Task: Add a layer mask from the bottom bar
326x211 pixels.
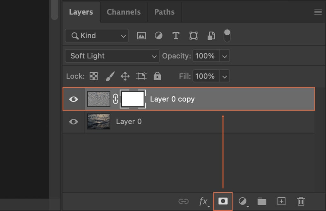Action: pos(223,201)
